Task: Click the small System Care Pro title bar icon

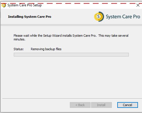Action: click(x=4, y=5)
